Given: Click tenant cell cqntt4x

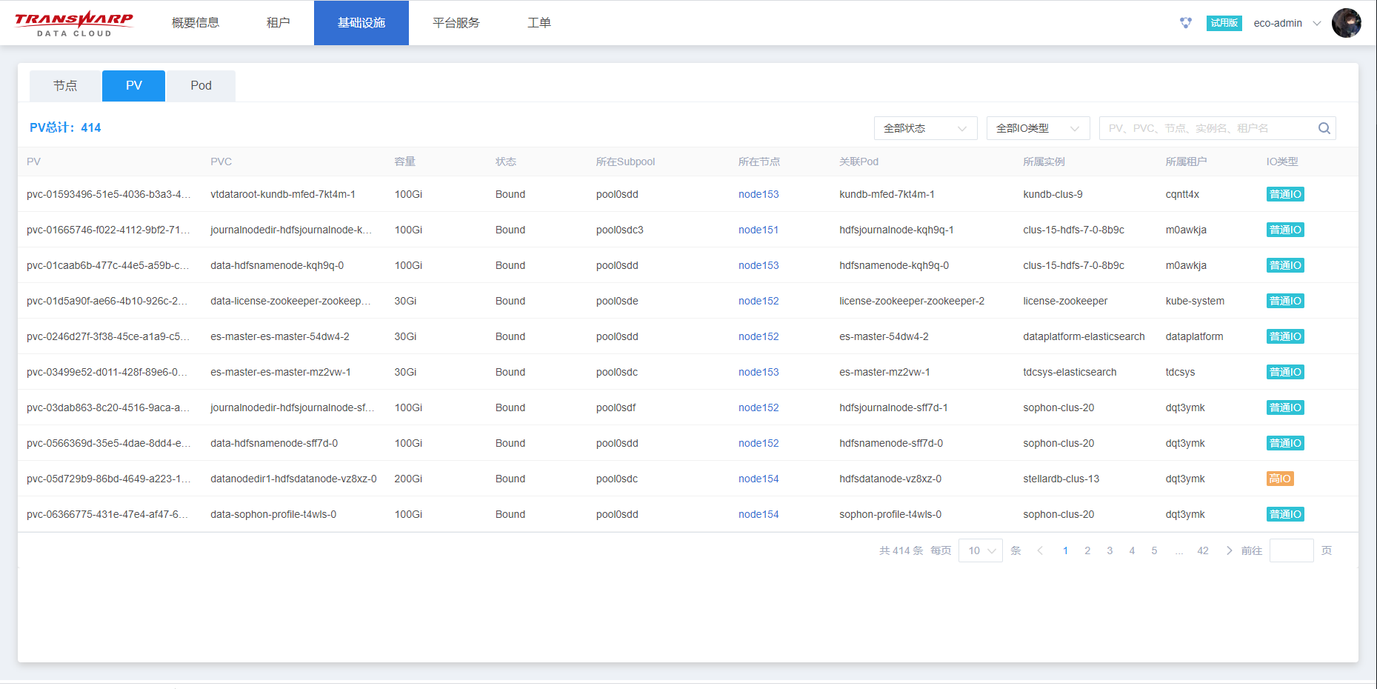Looking at the screenshot, I should [x=1182, y=194].
